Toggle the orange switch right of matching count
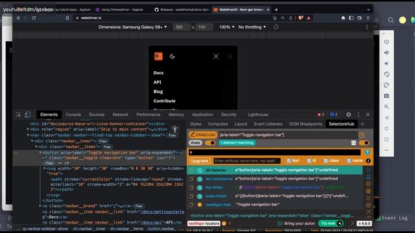 (364, 142)
